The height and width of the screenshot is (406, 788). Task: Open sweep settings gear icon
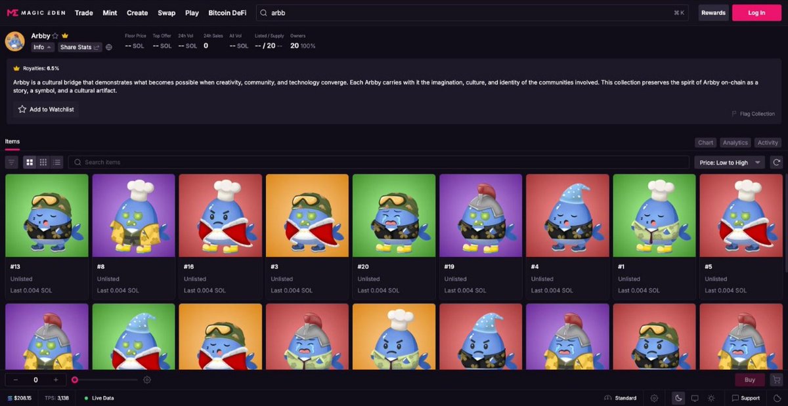147,380
